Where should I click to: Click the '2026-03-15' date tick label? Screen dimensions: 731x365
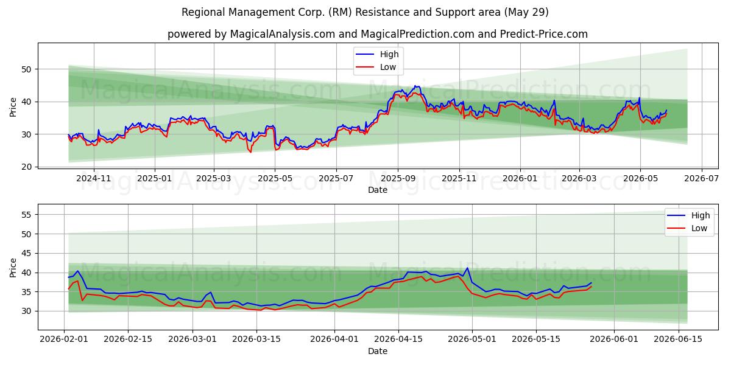258,340
